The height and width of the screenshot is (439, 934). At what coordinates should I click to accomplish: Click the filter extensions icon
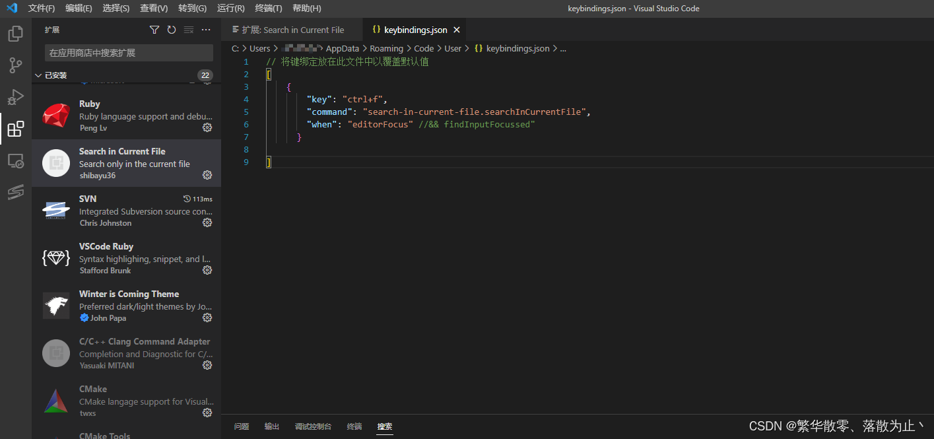[x=154, y=30]
